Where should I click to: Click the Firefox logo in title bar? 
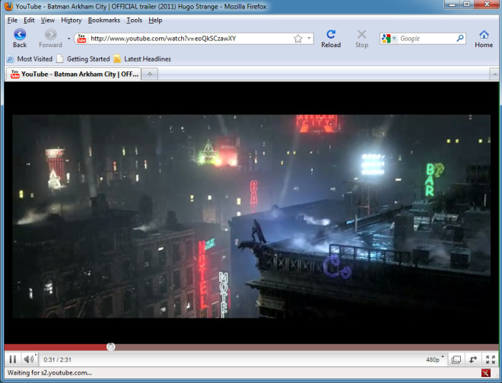(8, 6)
